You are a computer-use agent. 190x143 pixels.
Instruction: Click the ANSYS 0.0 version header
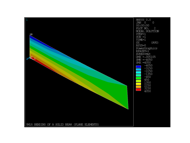(143, 20)
